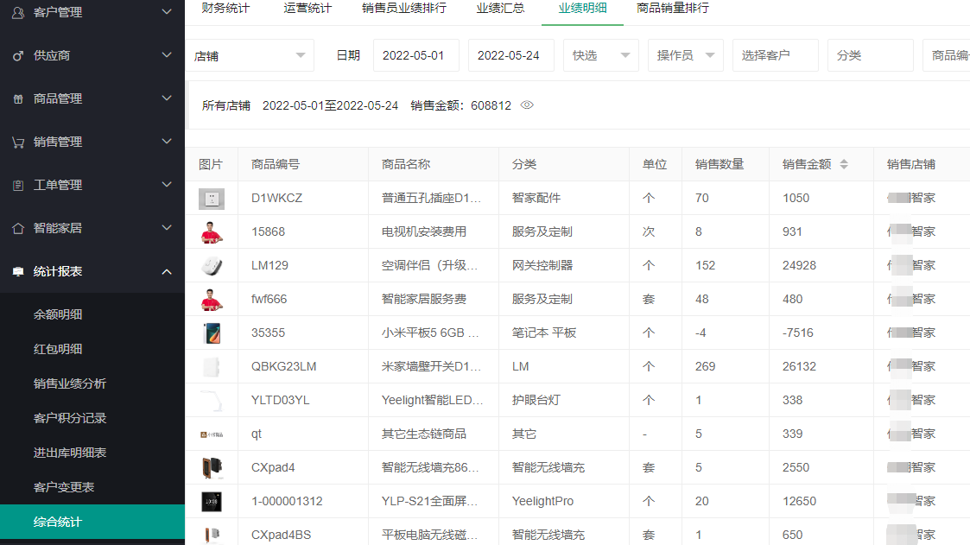Screen dimensions: 970x545
Task: Click the 分类 filter input field
Action: coord(871,55)
